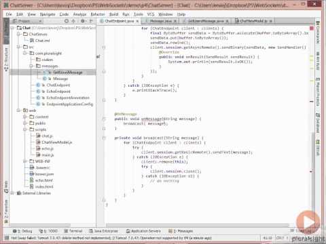Open the Maven Projects tool window
This screenshot has width=326, height=244.
pyautogui.click(x=318, y=92)
